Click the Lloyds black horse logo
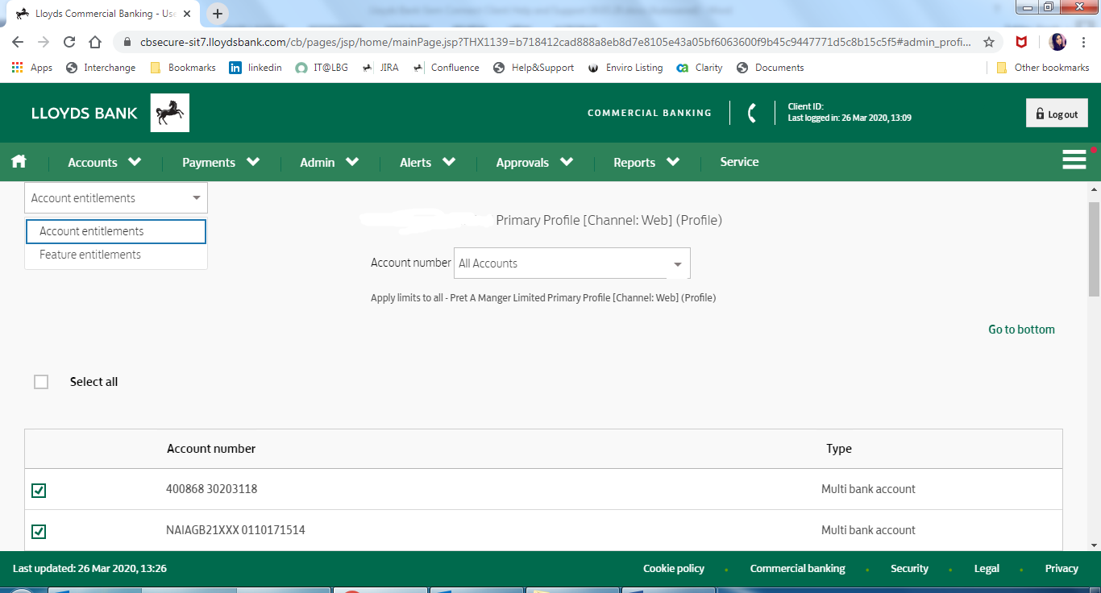The height and width of the screenshot is (593, 1101). [x=170, y=113]
